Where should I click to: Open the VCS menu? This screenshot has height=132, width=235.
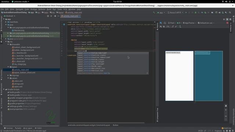click(x=65, y=9)
